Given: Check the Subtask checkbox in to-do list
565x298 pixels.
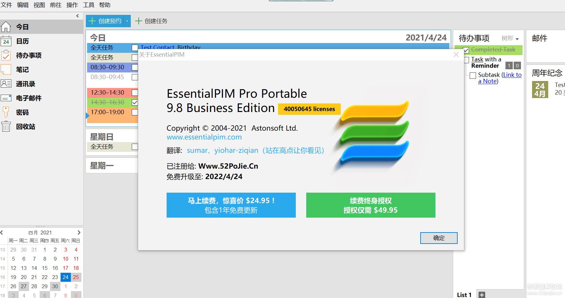Looking at the screenshot, I should point(473,75).
